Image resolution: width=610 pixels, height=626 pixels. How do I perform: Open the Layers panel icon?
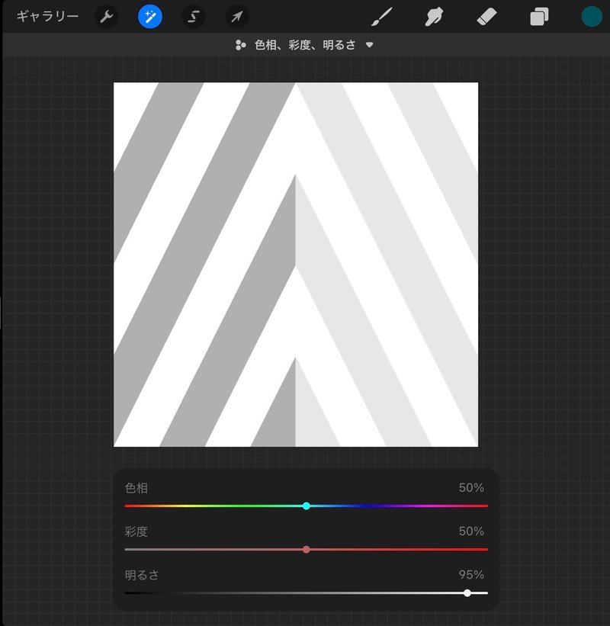[539, 17]
